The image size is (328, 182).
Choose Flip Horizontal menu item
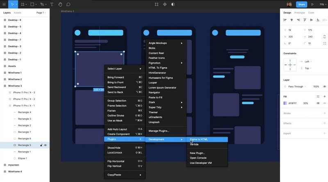(125, 161)
